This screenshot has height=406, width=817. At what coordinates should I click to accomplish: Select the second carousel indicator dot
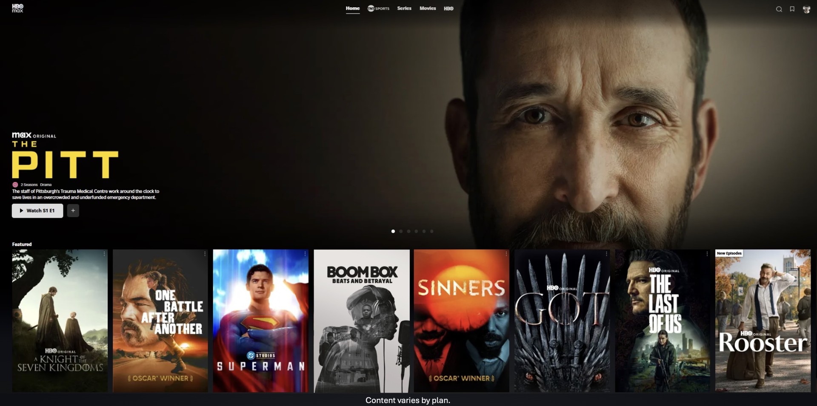point(400,231)
